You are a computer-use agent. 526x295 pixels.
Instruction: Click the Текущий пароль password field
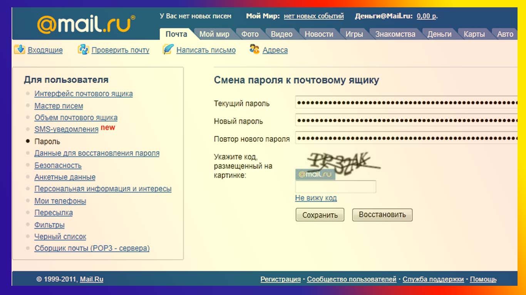[406, 103]
